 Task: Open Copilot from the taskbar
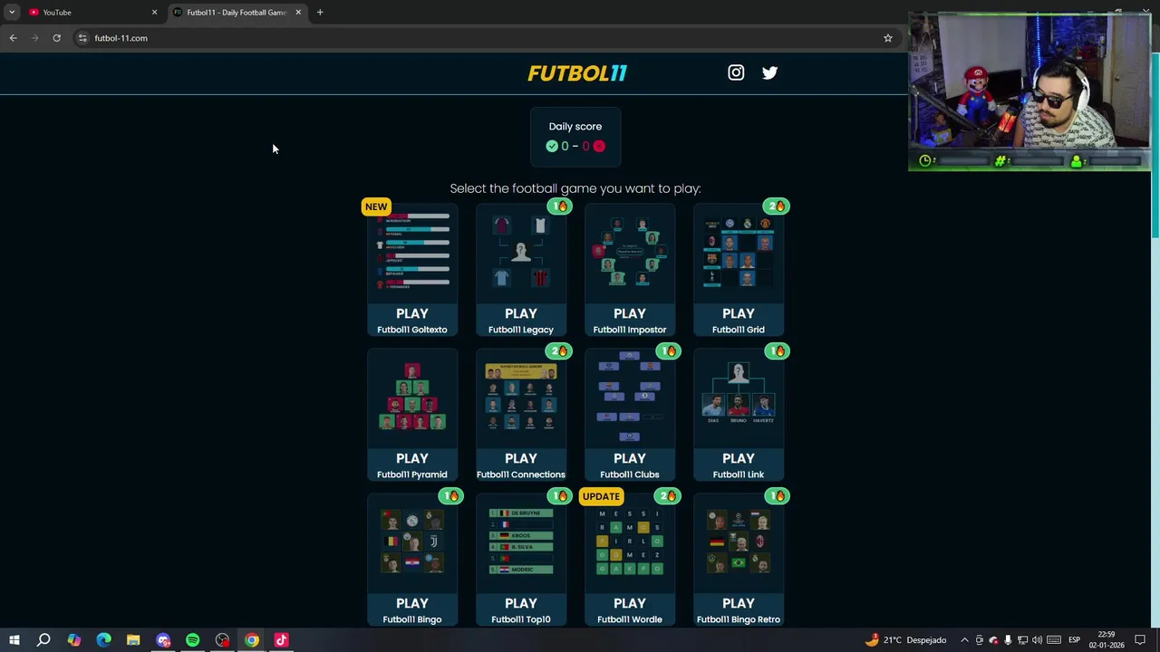click(x=73, y=640)
